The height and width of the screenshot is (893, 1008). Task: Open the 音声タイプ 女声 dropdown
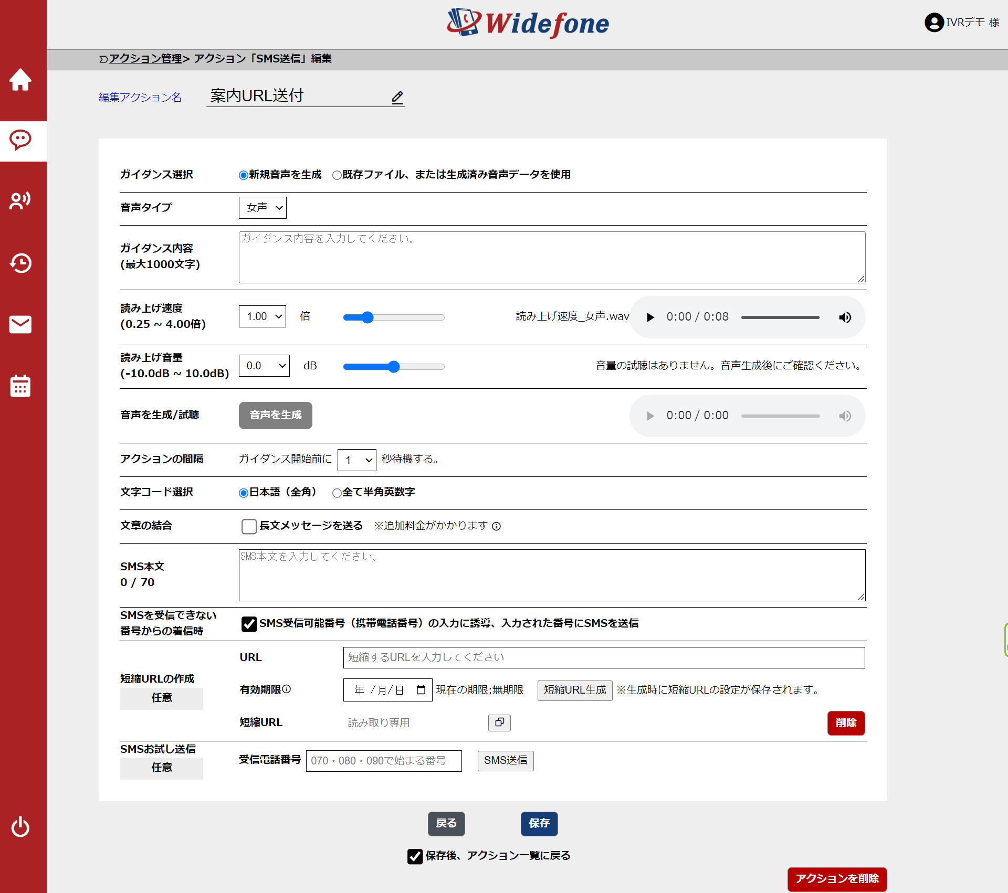pyautogui.click(x=262, y=208)
